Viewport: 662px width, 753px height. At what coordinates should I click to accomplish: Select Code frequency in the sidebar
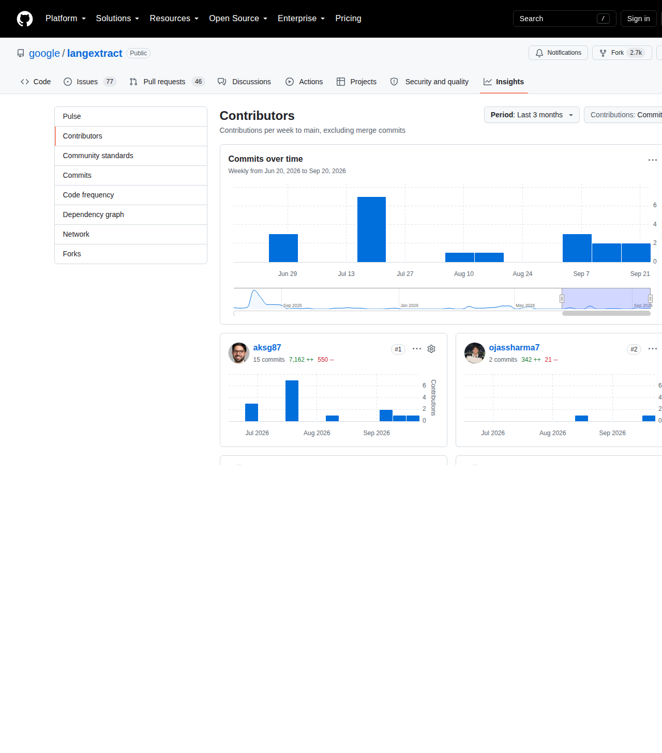click(x=131, y=195)
